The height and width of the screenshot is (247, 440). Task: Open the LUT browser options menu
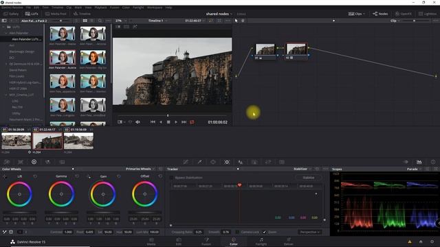[108, 21]
